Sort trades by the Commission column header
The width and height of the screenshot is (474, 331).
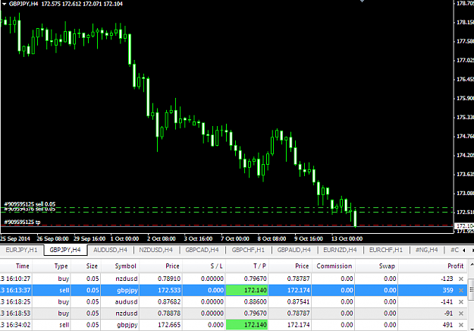tap(334, 266)
